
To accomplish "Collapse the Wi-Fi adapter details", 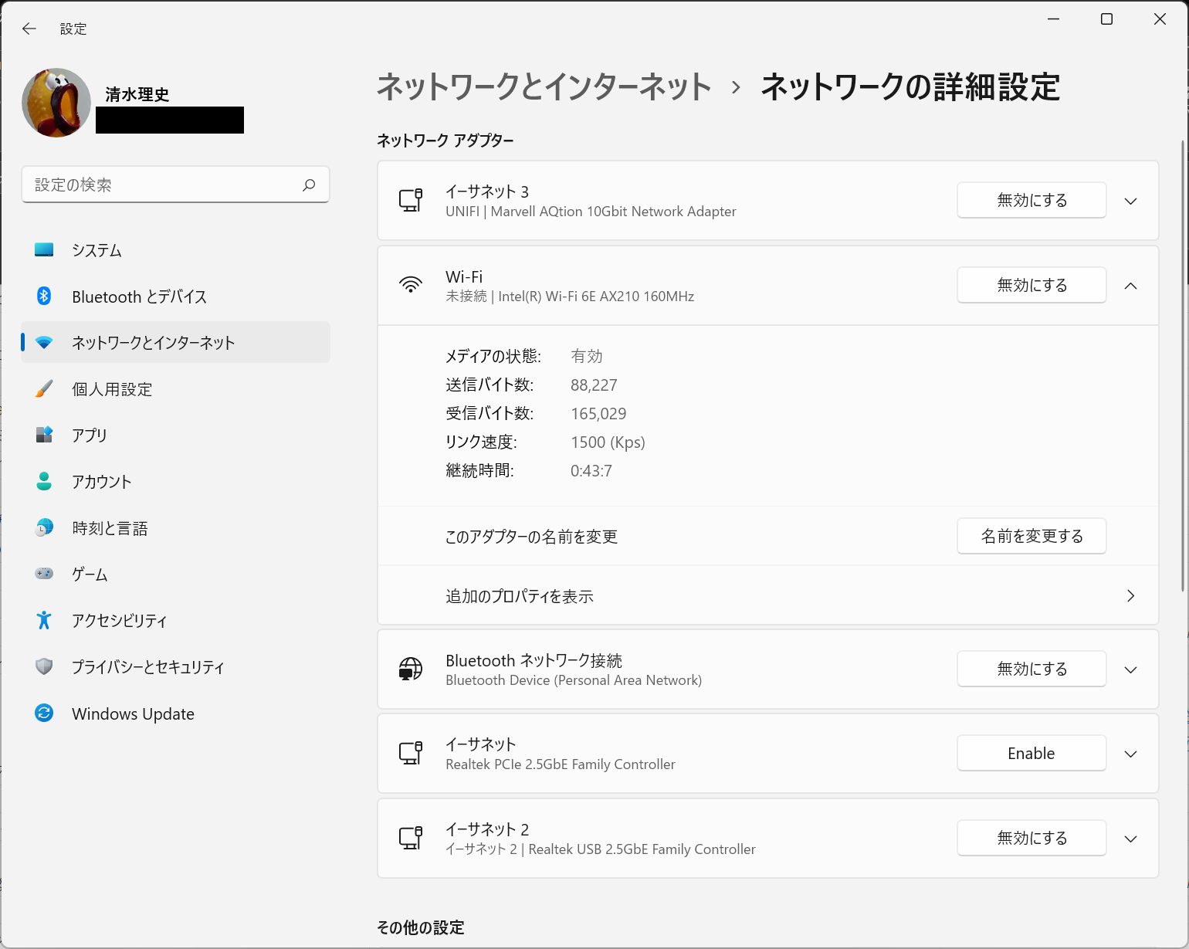I will [1130, 286].
